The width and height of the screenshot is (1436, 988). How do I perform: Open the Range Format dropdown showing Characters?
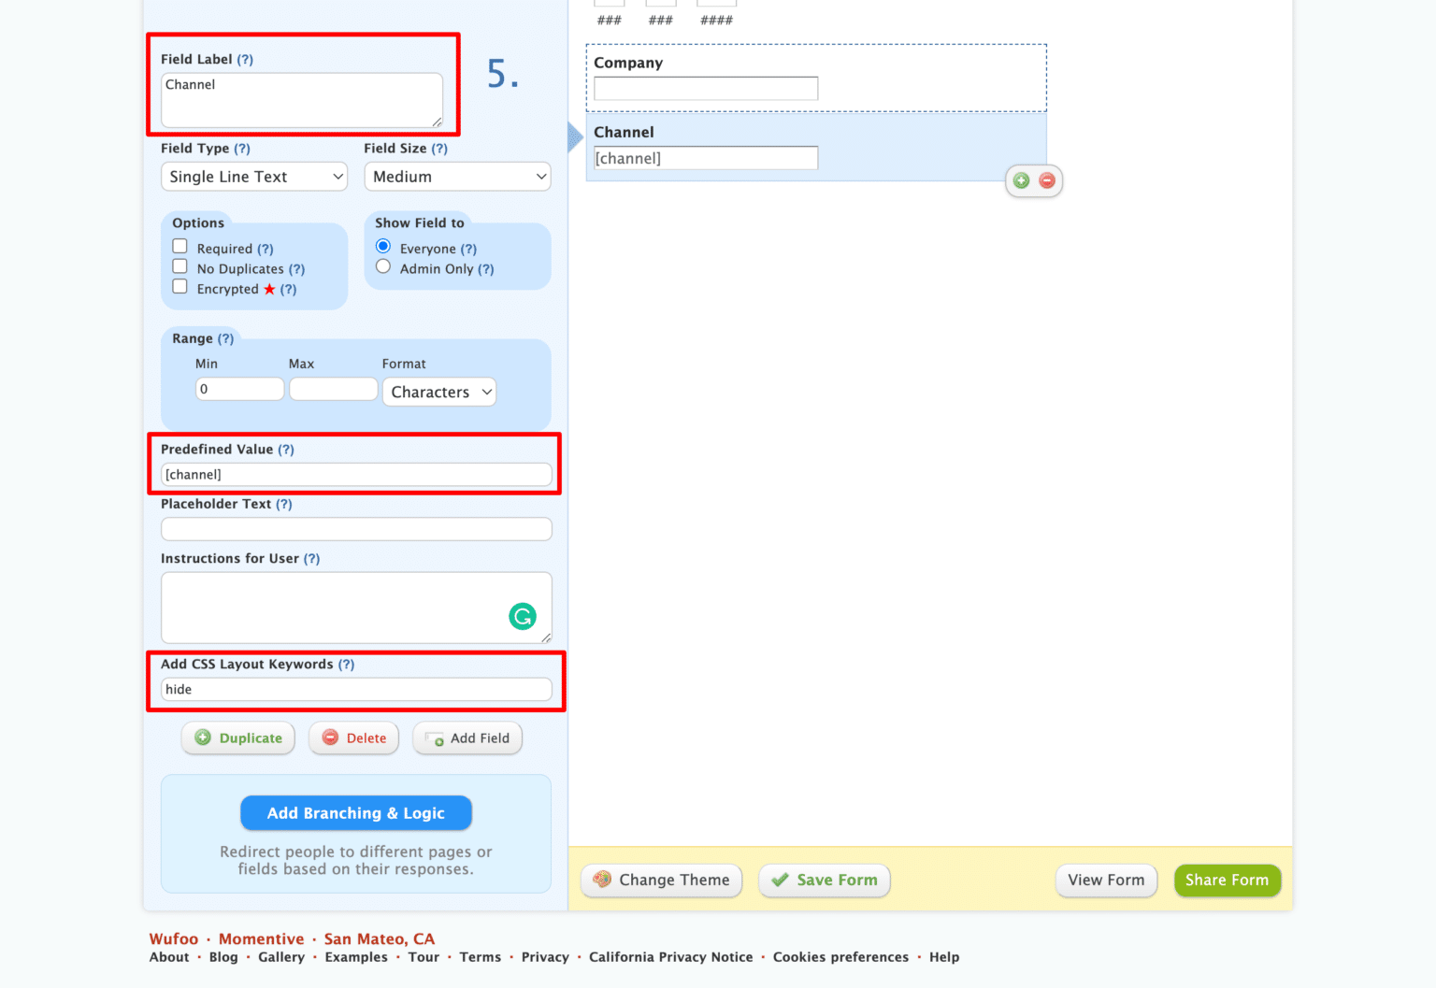438,392
